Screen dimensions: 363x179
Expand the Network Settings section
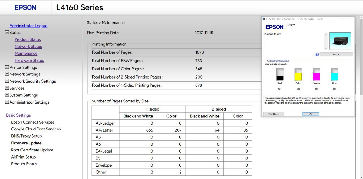(7, 74)
